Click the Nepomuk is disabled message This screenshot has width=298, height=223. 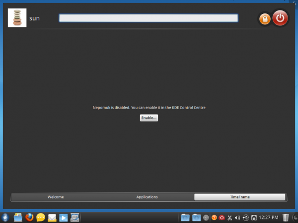tap(149, 108)
